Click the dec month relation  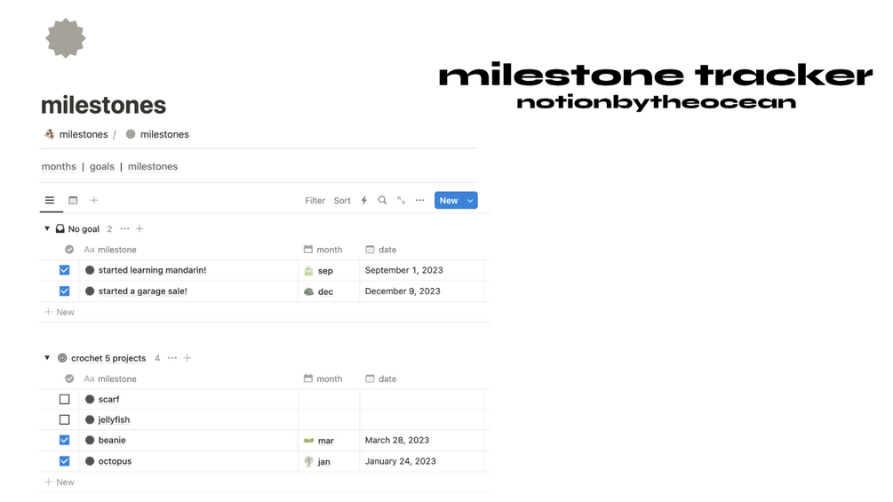click(x=318, y=292)
